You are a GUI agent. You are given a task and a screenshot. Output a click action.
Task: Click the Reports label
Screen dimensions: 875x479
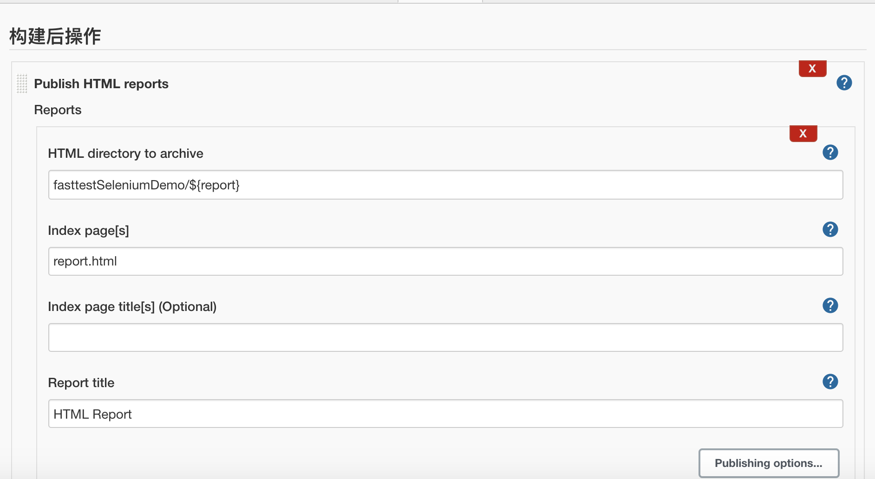[58, 110]
